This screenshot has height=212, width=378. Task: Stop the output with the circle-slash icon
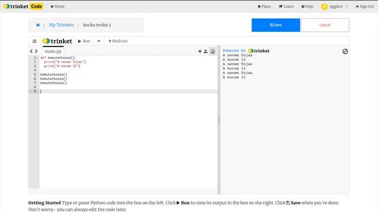click(x=345, y=51)
